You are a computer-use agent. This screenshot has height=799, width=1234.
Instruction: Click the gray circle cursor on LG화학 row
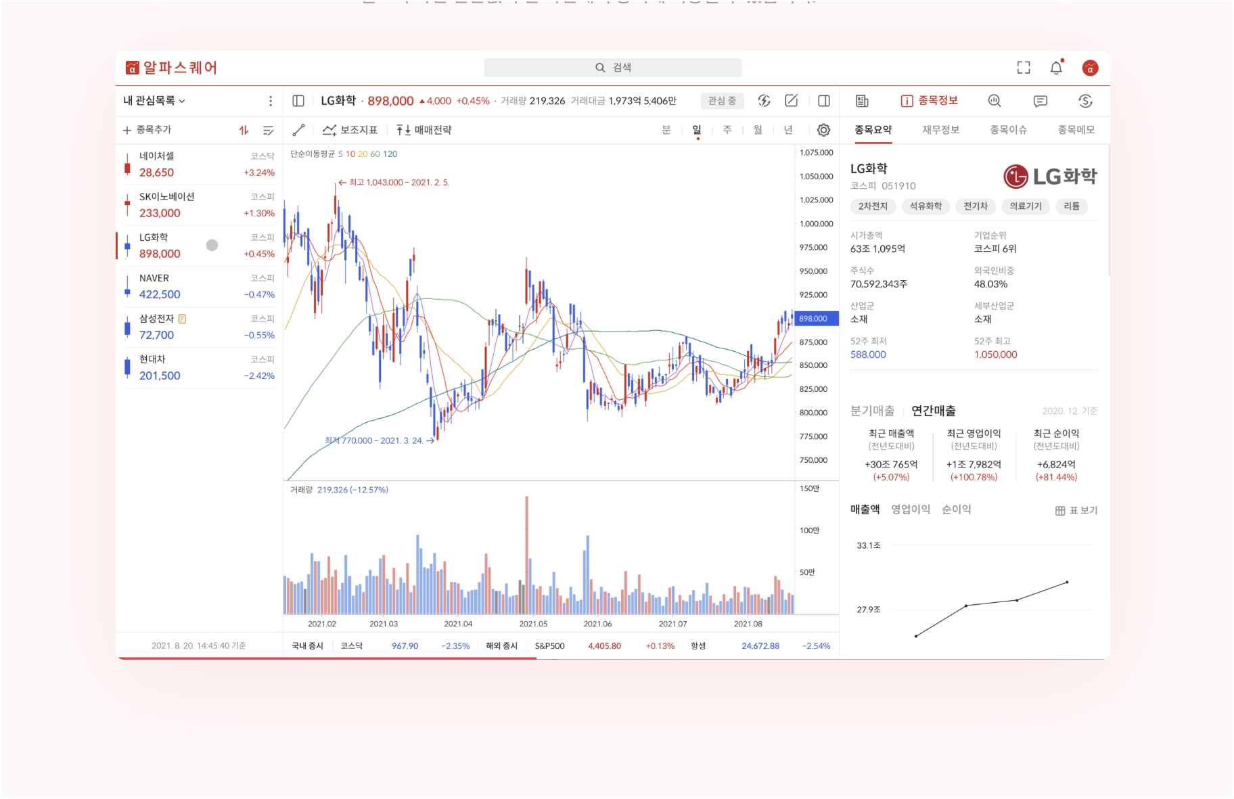click(x=212, y=245)
